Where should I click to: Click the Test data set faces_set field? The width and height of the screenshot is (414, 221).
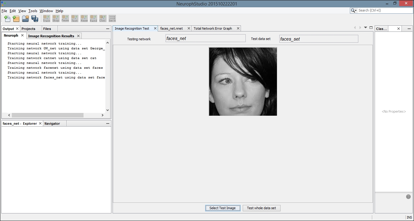[x=319, y=39]
